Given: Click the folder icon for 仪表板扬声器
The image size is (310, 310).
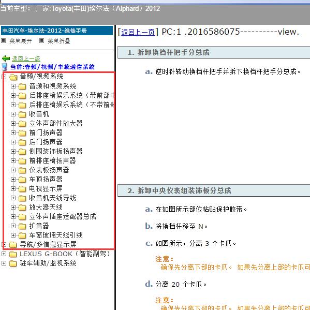Looking at the screenshot, I should coord(22,170).
